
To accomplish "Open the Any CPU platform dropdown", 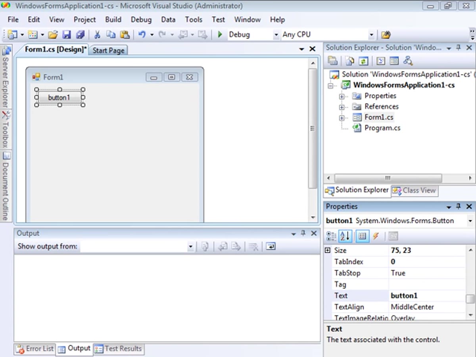I will [x=372, y=35].
